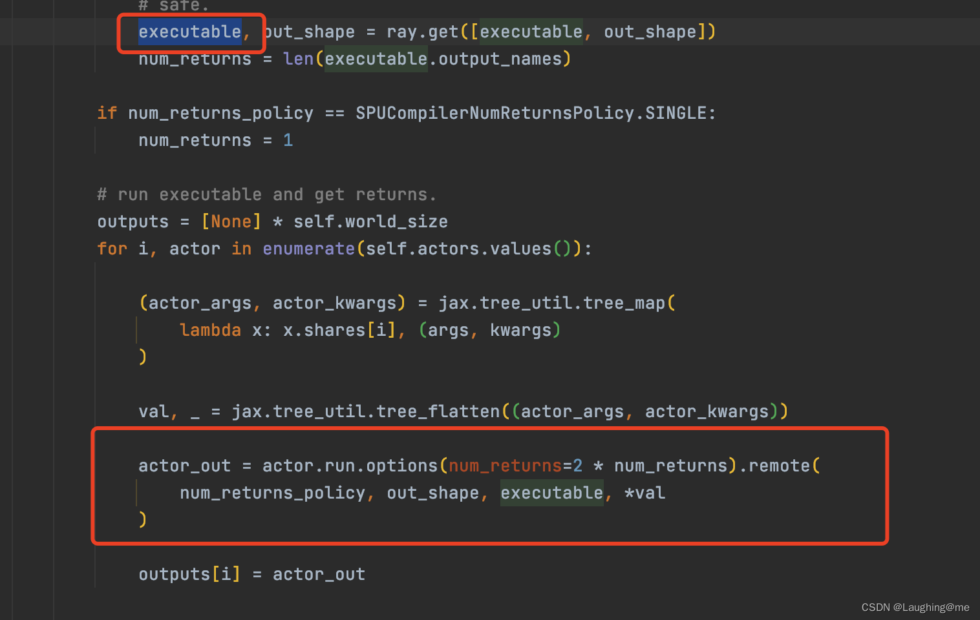
Task: Click 'x.shares[i]' expression
Action: point(339,330)
